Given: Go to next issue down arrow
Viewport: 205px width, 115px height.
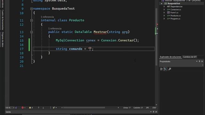Looking at the screenshot, I should coord(43,108).
